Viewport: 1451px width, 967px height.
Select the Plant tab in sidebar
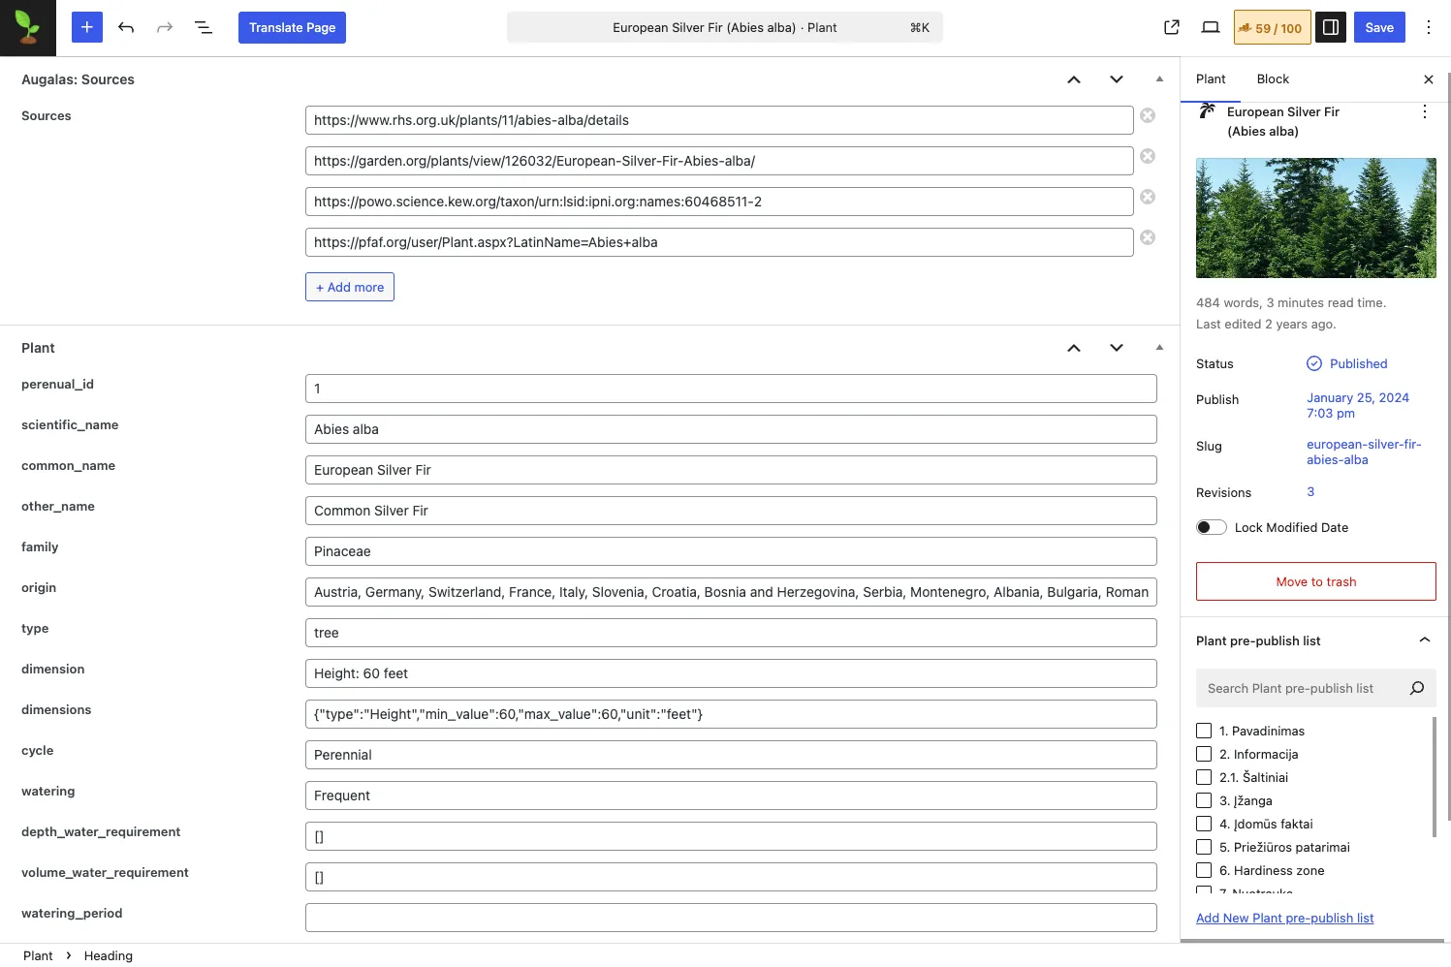pos(1210,79)
